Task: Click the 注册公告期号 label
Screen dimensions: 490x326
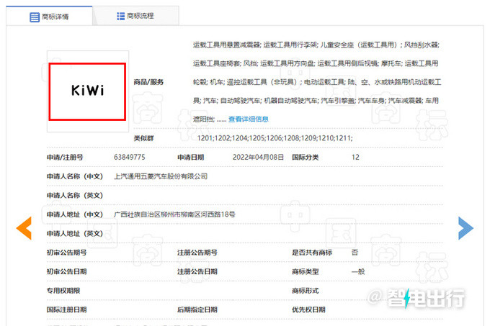Action: pos(197,253)
